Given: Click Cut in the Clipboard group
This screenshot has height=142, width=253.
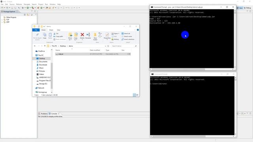Looking at the screenshot, I should (56, 34).
